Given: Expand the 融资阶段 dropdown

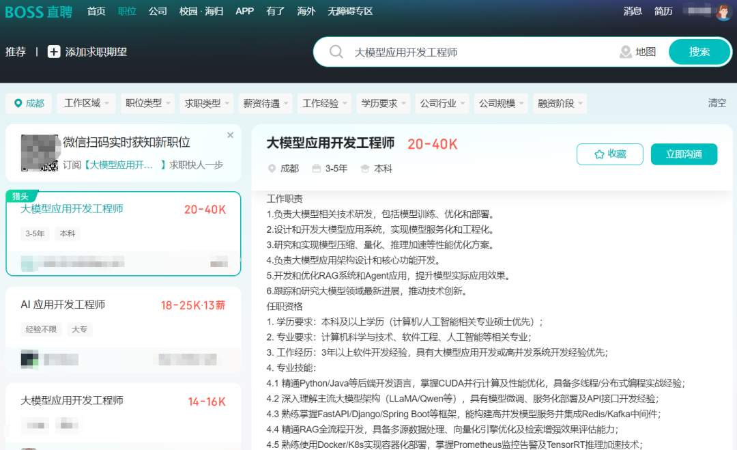Looking at the screenshot, I should point(560,103).
